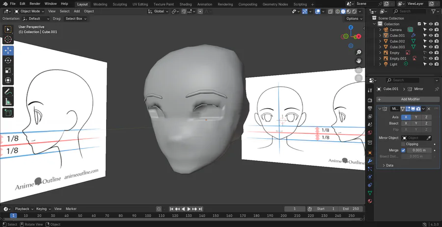The height and width of the screenshot is (227, 442).
Task: Switch to wireframe viewport shading
Action: (338, 12)
